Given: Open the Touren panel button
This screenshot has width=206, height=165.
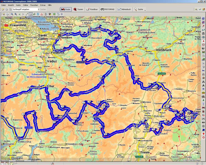Looking at the screenshot, I should [78, 9].
